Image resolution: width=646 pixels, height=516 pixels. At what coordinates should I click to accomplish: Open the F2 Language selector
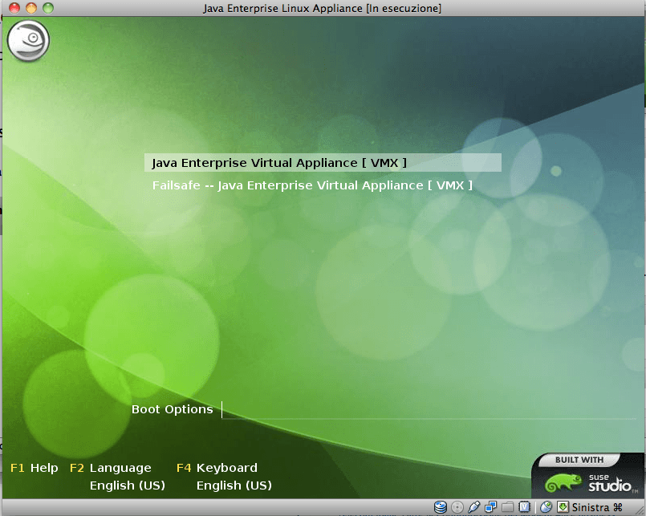111,468
